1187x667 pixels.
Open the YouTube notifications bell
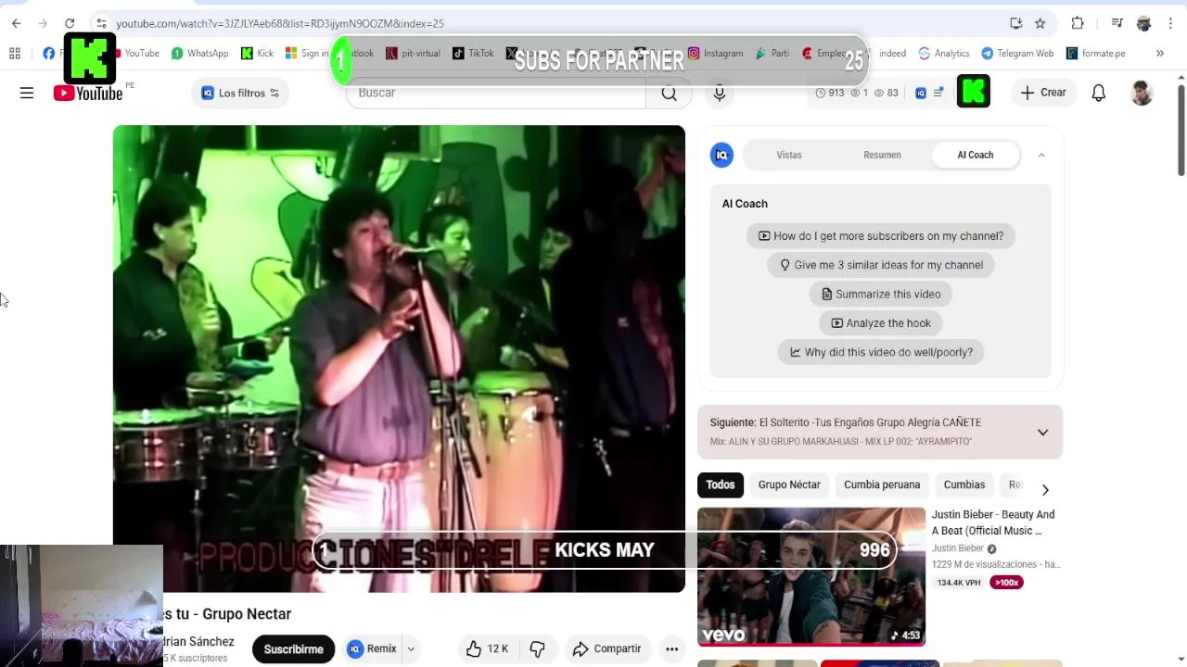[1098, 93]
